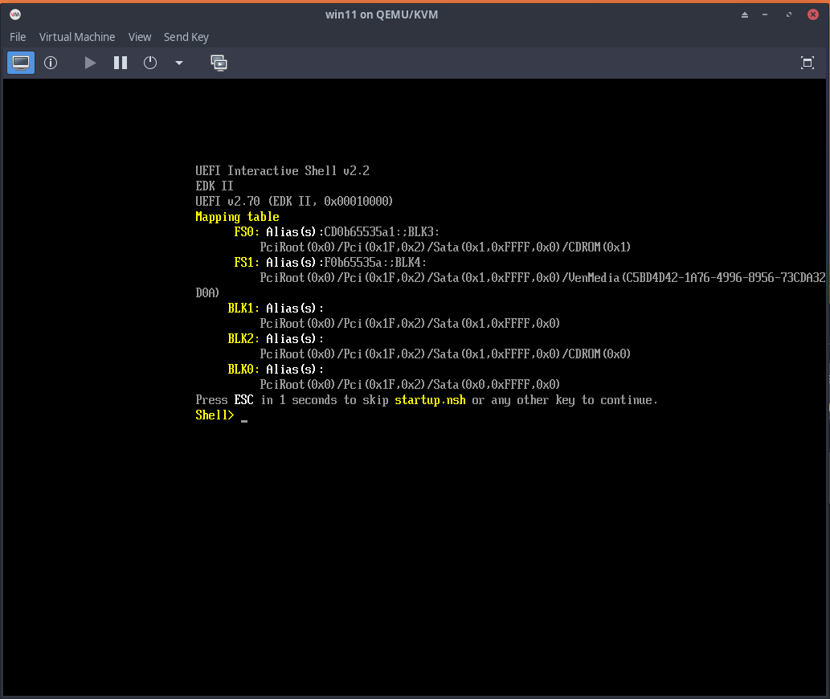Click the BLK2: mapping label
This screenshot has height=699, width=830.
pos(243,338)
